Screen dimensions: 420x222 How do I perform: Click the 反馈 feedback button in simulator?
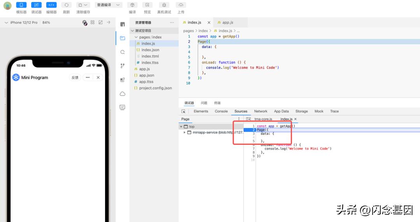[x=75, y=78]
